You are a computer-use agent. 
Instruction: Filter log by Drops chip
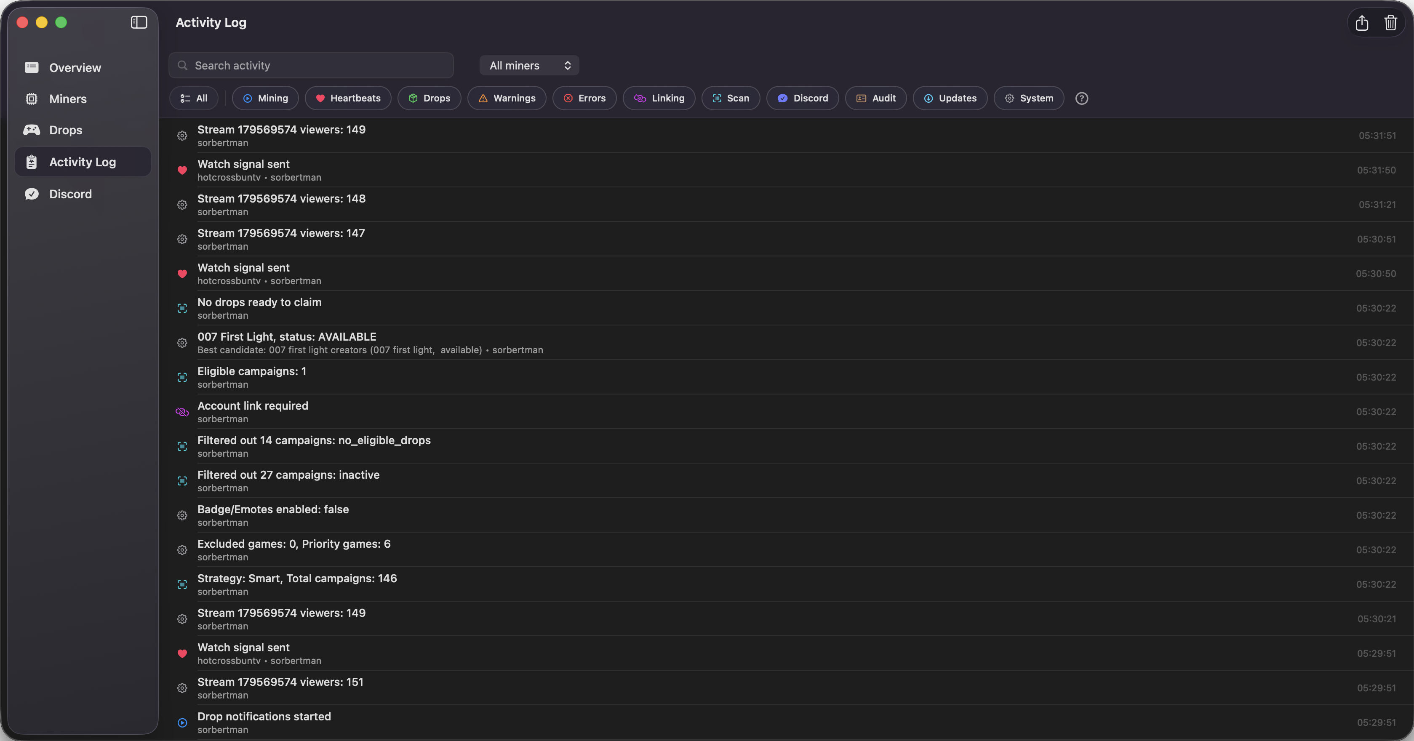coord(429,98)
